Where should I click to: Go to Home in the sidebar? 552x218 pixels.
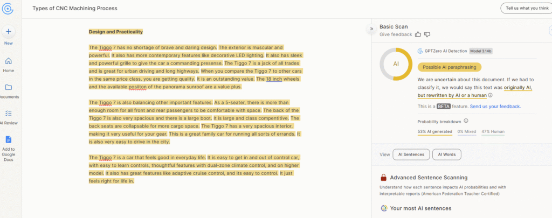(x=9, y=61)
